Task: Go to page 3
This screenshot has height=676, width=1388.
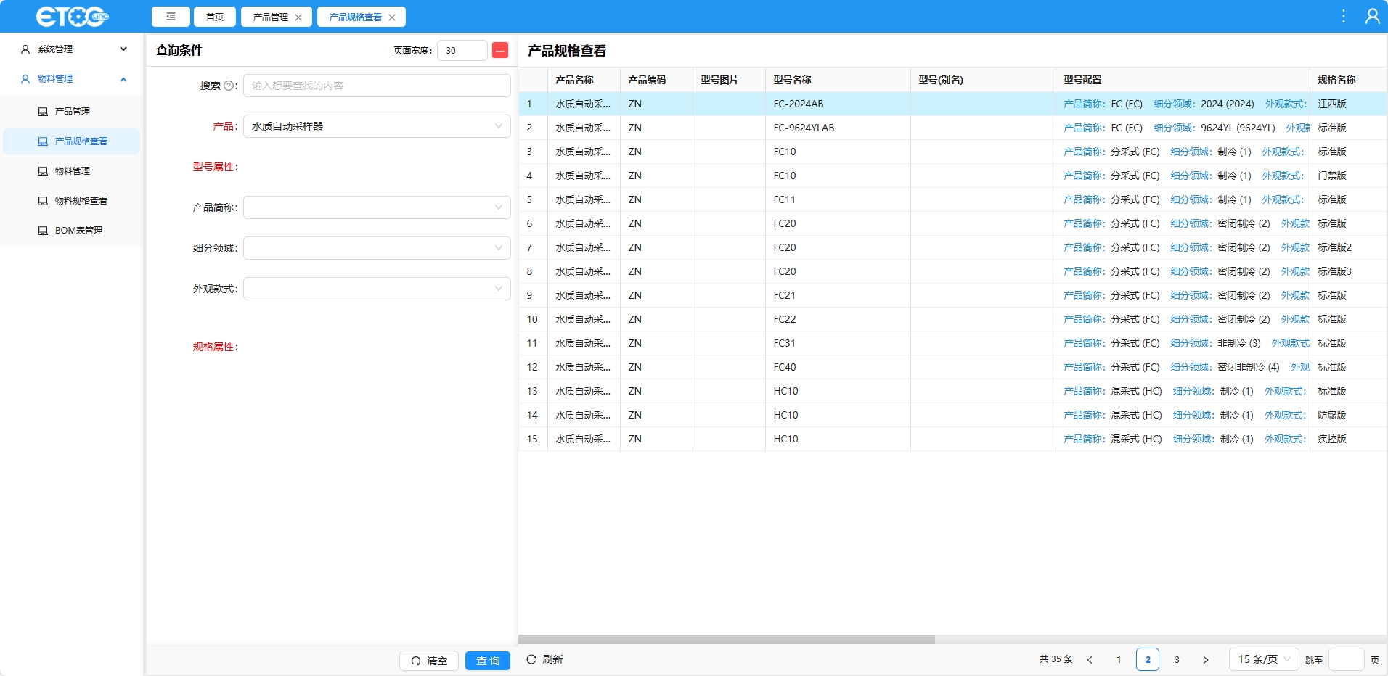Action: tap(1177, 660)
